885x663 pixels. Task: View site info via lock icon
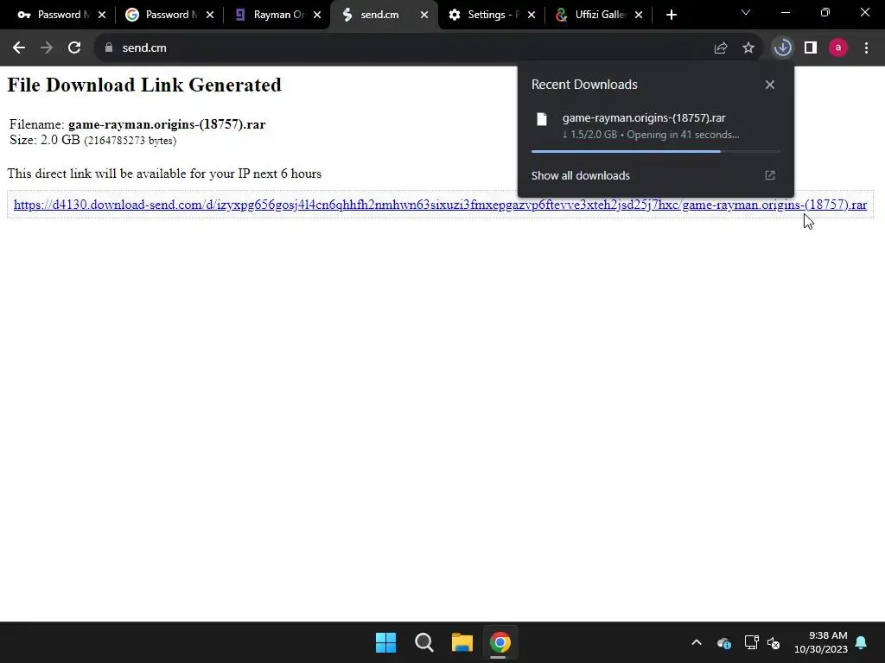(109, 48)
